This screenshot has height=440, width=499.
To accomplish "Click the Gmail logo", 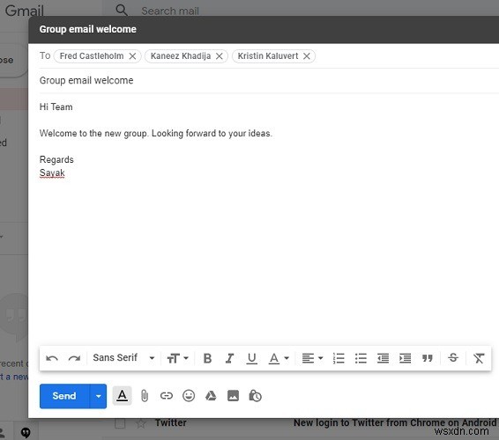I will pos(25,11).
